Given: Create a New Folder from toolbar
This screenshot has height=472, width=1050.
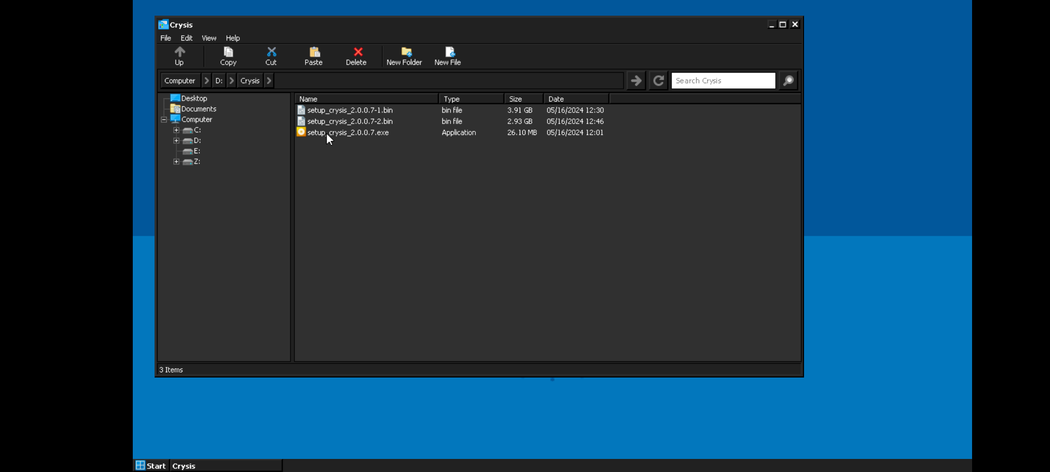Looking at the screenshot, I should (x=404, y=56).
